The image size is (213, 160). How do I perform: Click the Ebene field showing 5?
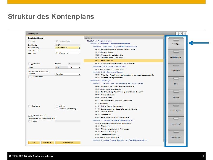tap(74, 64)
